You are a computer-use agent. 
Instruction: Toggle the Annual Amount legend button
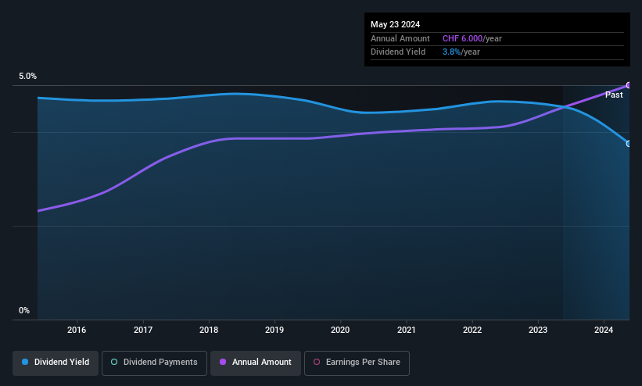[256, 363]
